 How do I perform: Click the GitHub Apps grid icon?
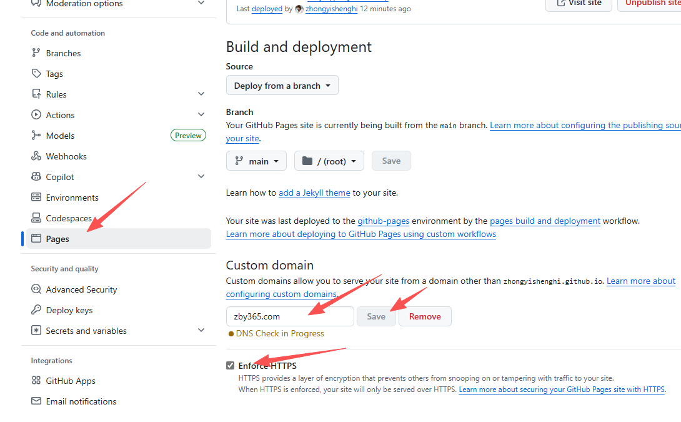tap(36, 380)
